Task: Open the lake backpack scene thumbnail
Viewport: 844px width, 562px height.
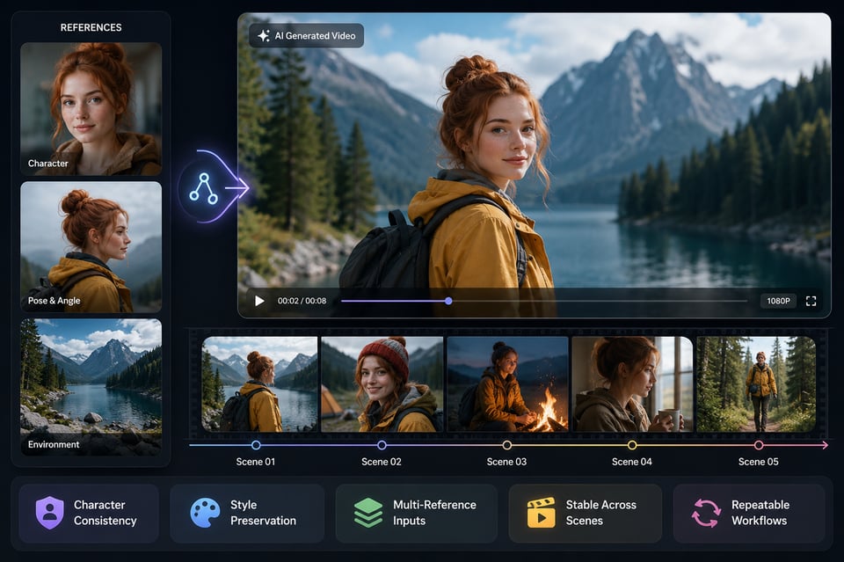Action: pyautogui.click(x=259, y=384)
